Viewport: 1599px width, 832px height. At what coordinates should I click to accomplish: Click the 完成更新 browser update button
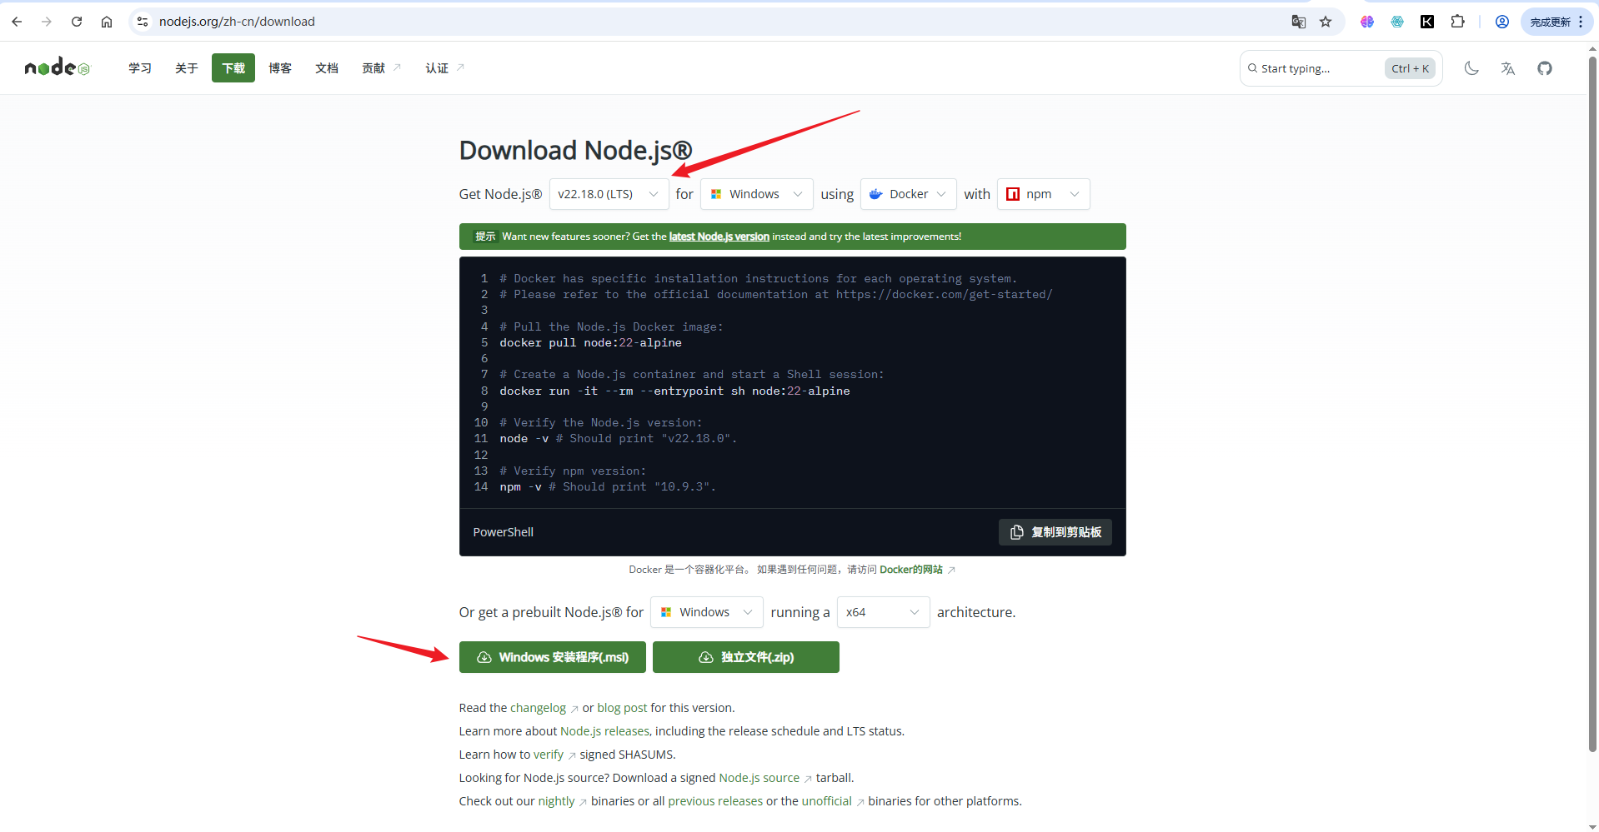tap(1556, 22)
